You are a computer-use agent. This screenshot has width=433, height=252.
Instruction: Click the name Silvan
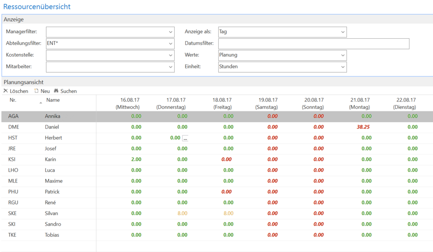point(52,213)
